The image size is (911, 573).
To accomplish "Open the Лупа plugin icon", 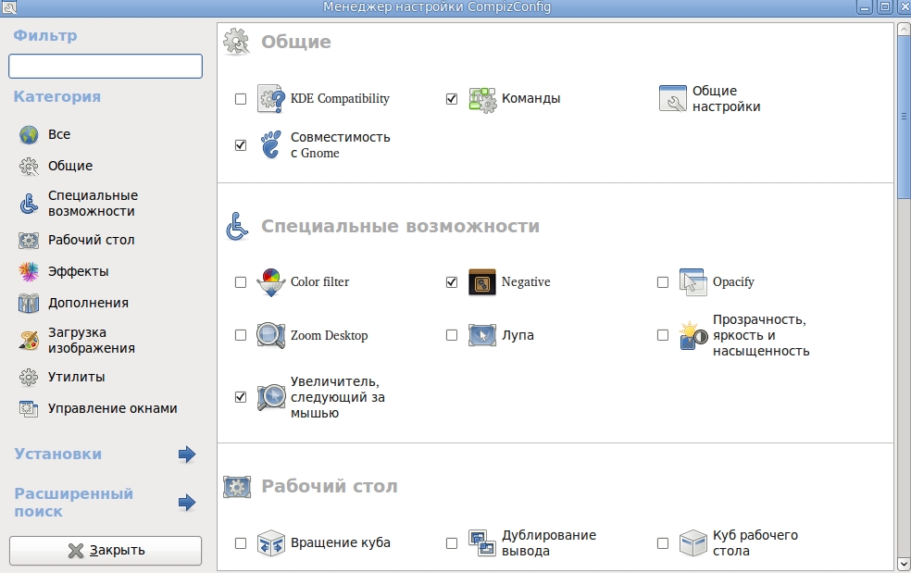I will tap(482, 335).
